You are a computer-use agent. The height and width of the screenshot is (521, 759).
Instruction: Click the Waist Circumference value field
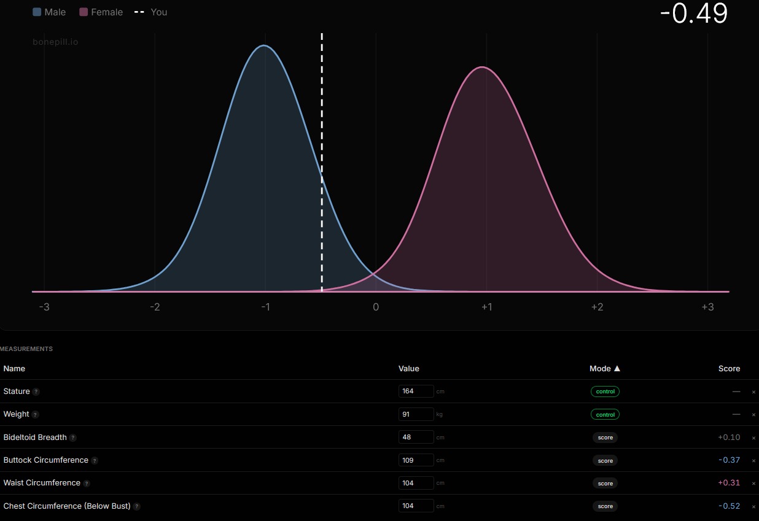416,483
